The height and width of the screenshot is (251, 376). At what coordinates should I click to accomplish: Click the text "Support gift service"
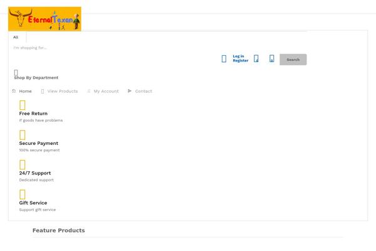(38, 210)
